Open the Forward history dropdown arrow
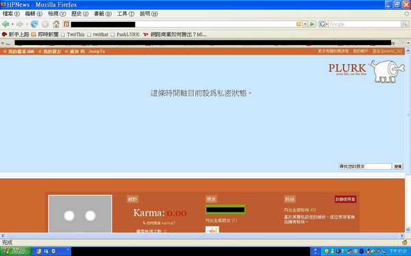The height and width of the screenshot is (256, 411). coord(27,25)
